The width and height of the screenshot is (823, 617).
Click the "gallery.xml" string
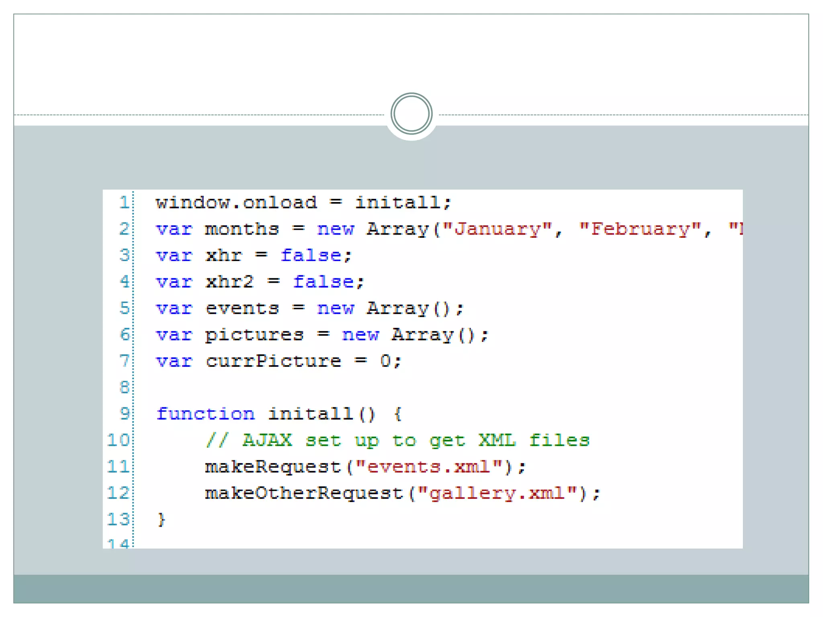(497, 493)
